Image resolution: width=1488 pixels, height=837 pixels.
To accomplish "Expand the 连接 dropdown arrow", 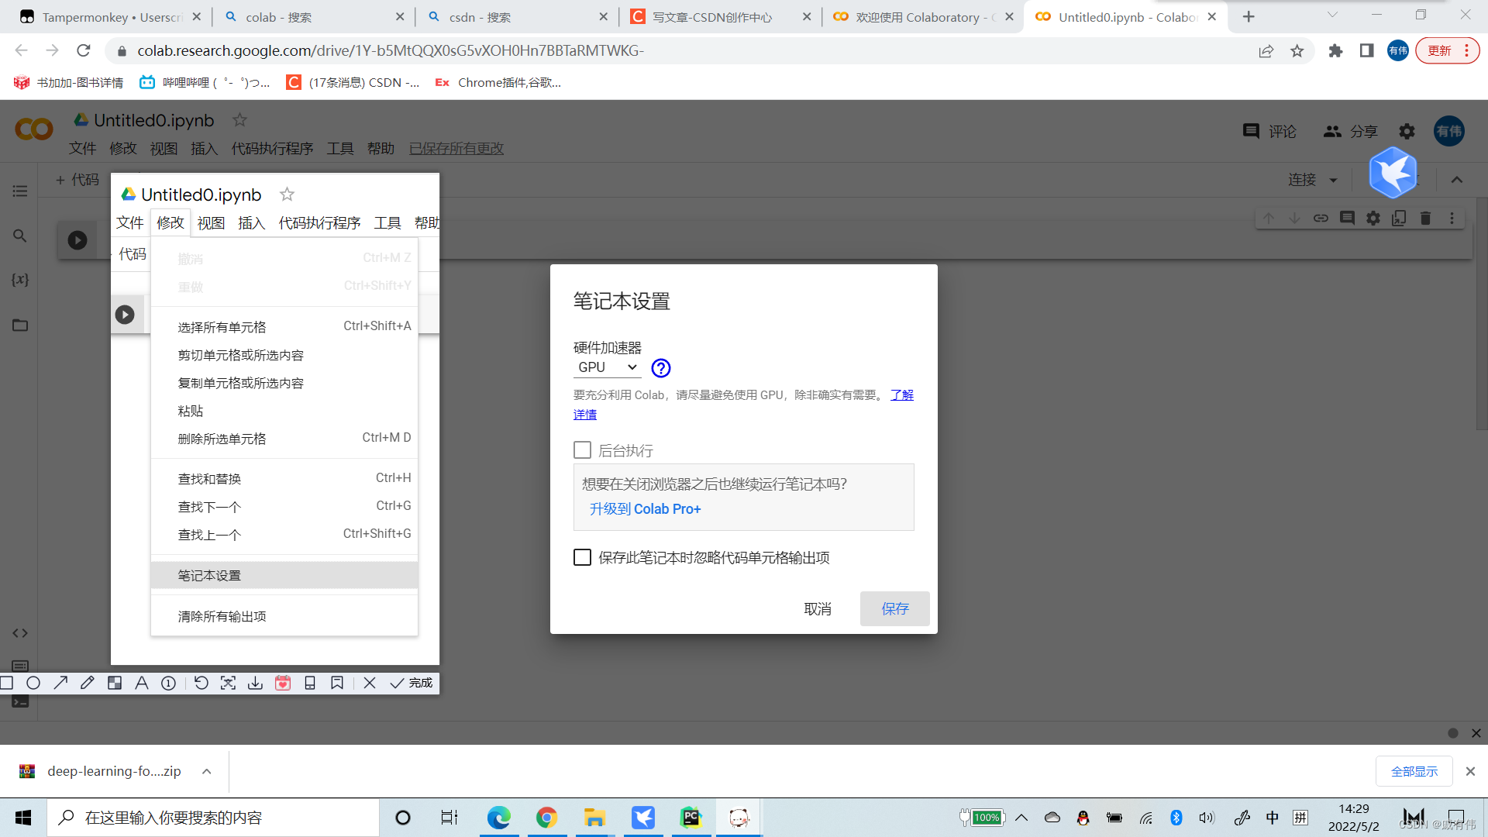I will click(1334, 181).
